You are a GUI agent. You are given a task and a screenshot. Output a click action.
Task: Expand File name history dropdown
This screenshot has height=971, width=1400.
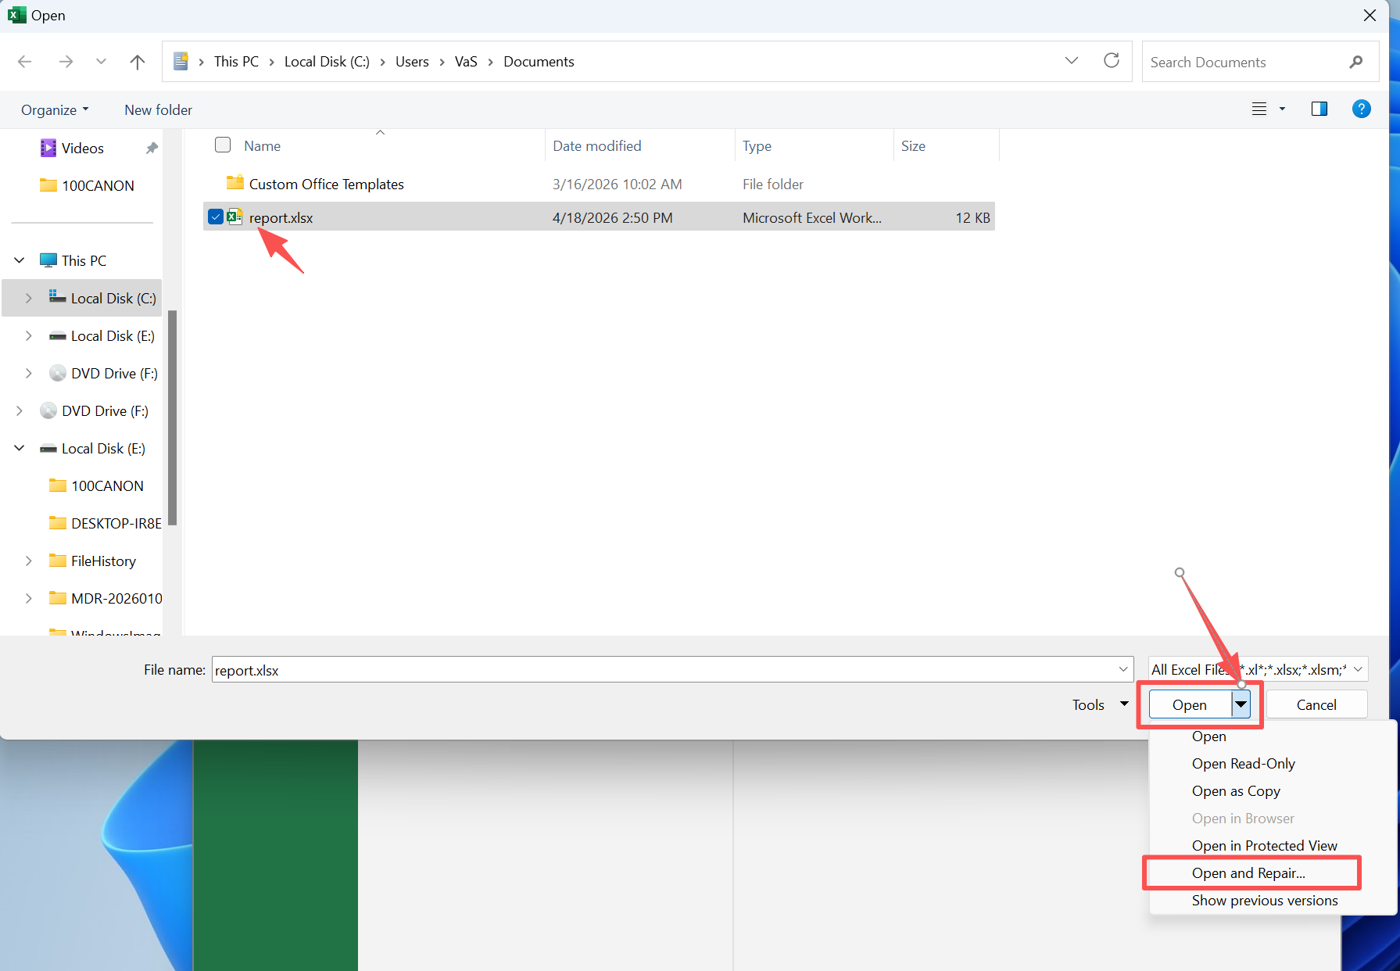click(1123, 670)
